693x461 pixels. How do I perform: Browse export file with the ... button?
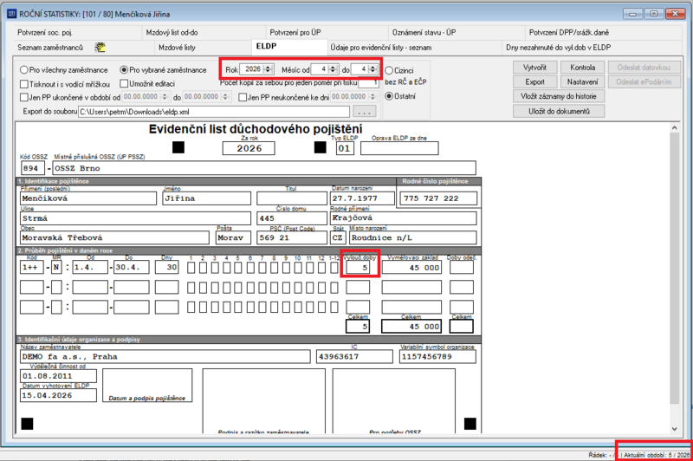(365, 112)
